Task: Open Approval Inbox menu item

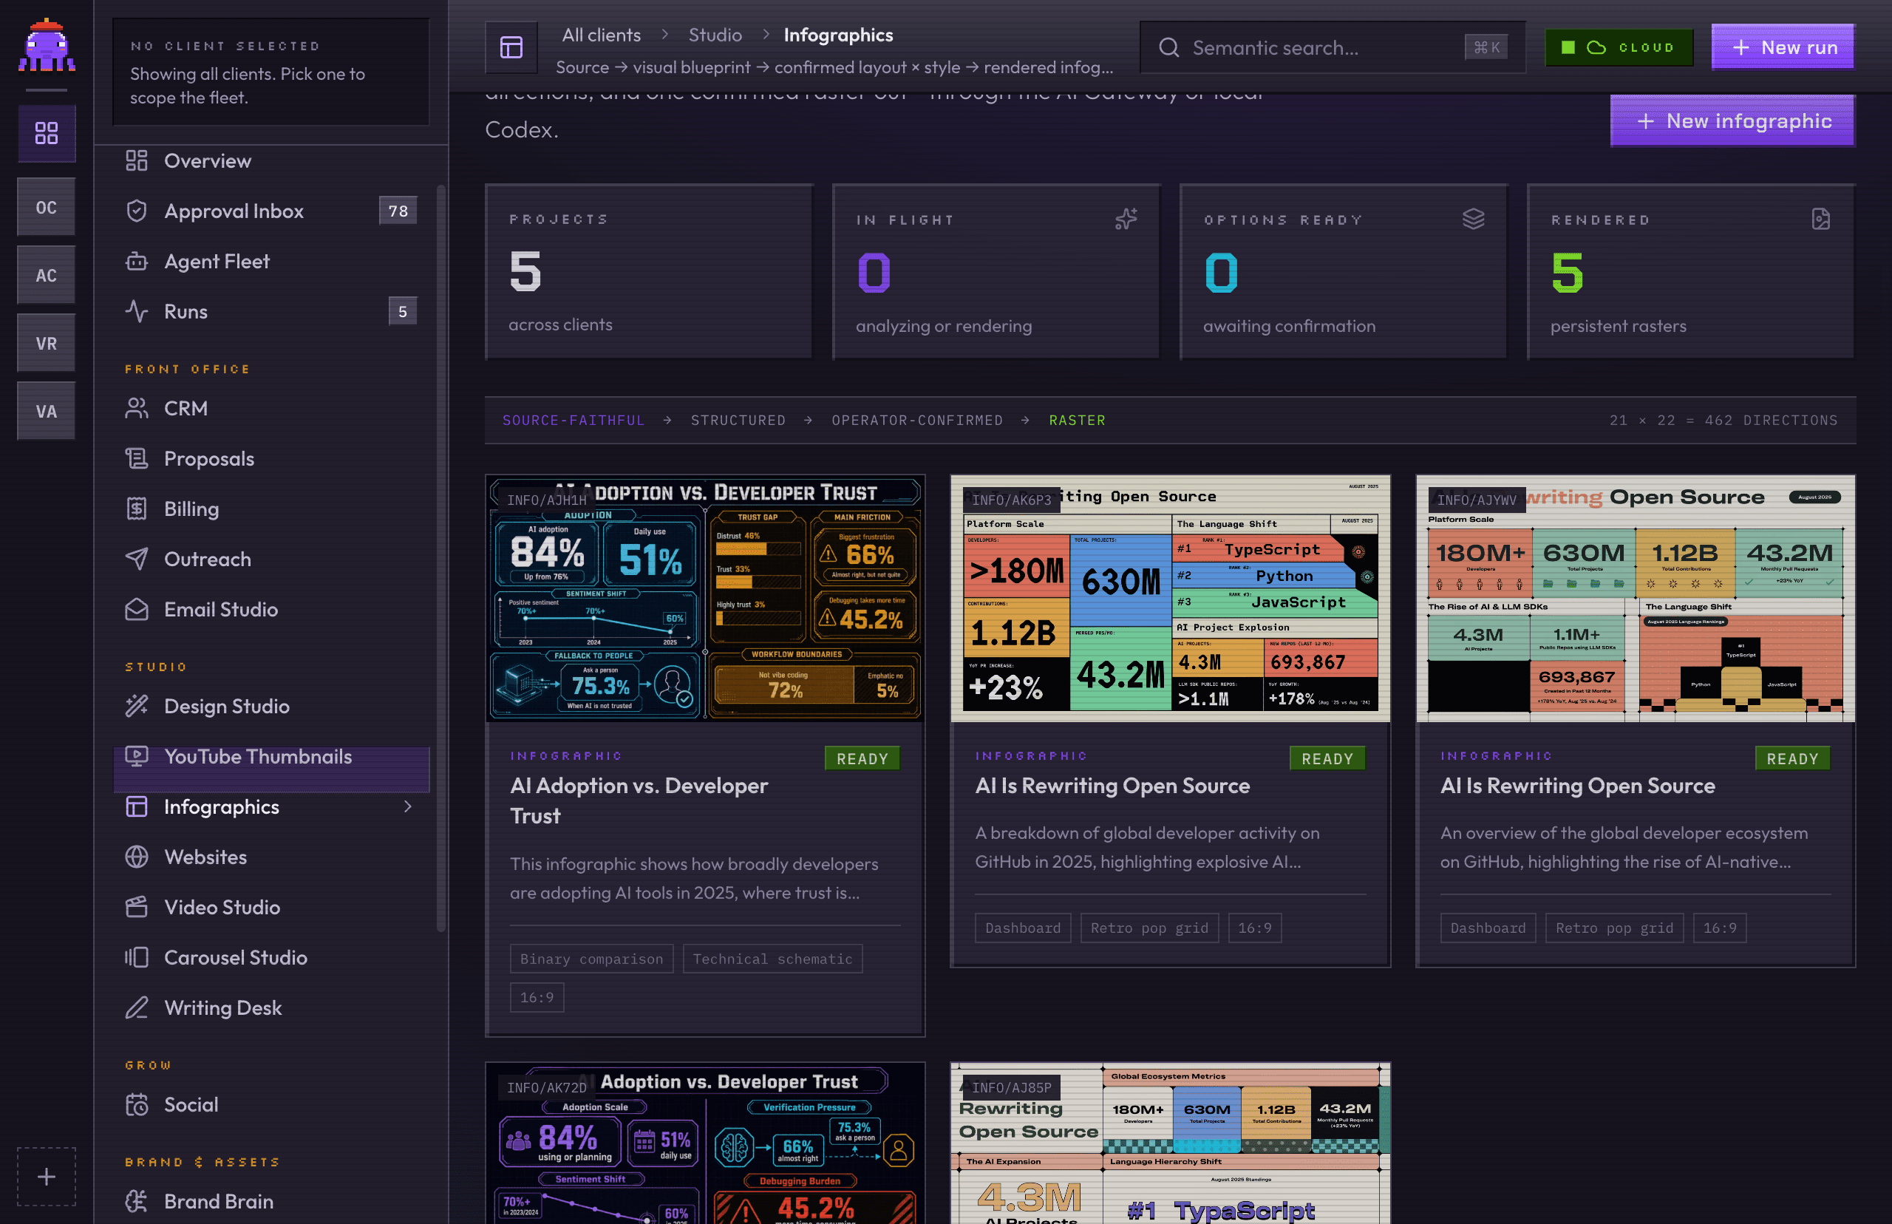Action: (x=272, y=211)
